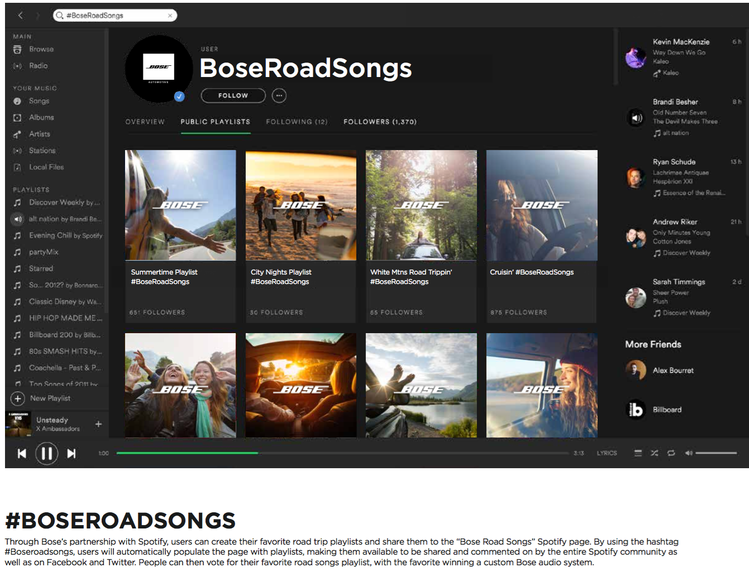This screenshot has width=749, height=572.
Task: Open the 'Sheer Power' song
Action: point(671,292)
